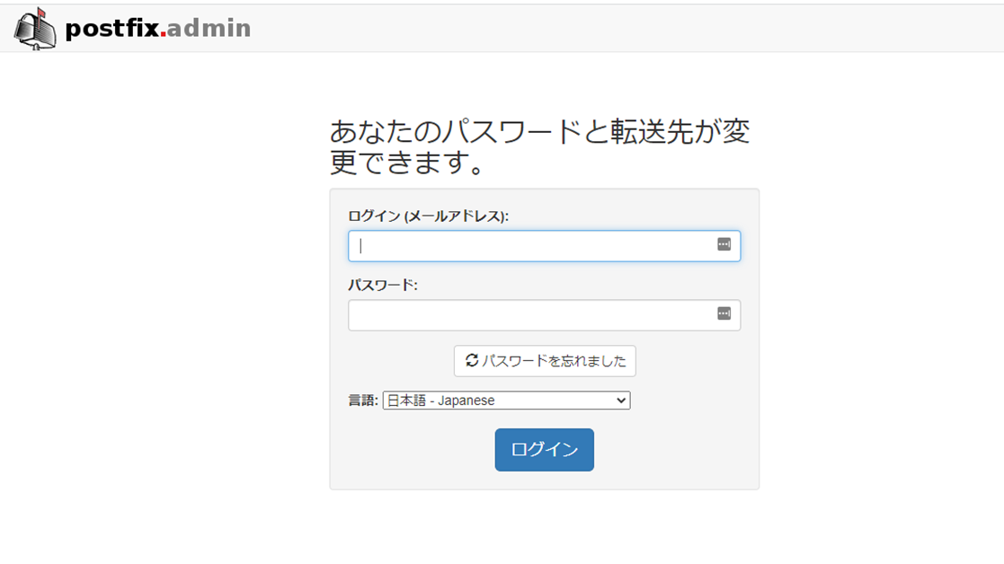Viewport: 1004px width, 564px height.
Task: Click the dropdown arrow beside 日本語 - Japanese
Action: click(622, 400)
